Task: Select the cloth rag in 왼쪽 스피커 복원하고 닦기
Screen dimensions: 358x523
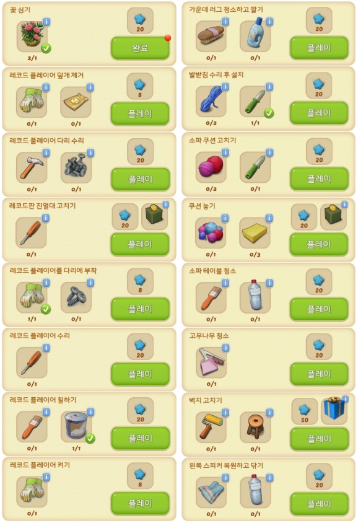Action: 211,492
